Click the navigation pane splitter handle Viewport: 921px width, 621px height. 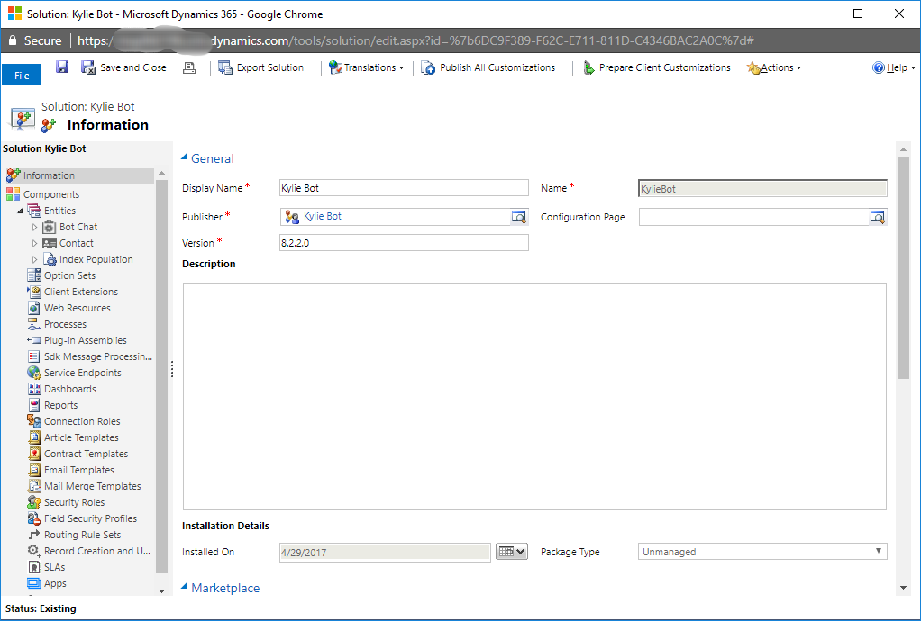coord(171,369)
